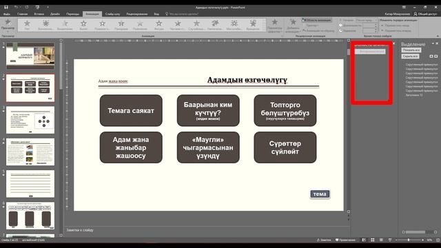Select the Вращение animation effect

[x=253, y=25]
